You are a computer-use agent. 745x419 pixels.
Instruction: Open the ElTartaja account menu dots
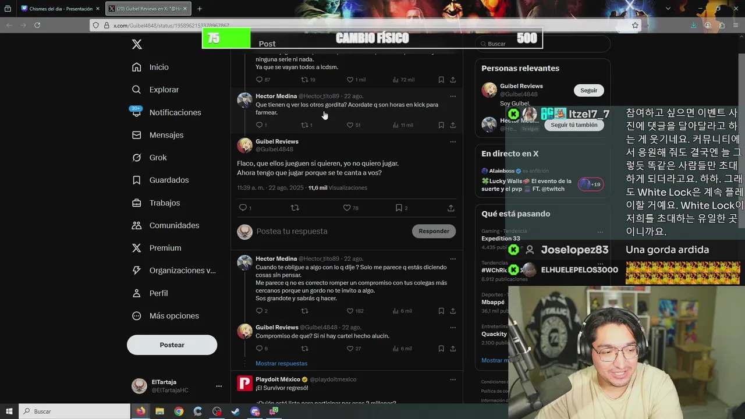[219, 386]
